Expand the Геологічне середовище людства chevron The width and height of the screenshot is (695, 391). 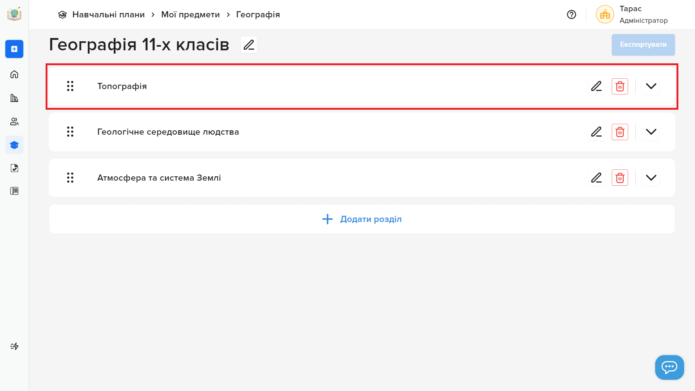(651, 132)
